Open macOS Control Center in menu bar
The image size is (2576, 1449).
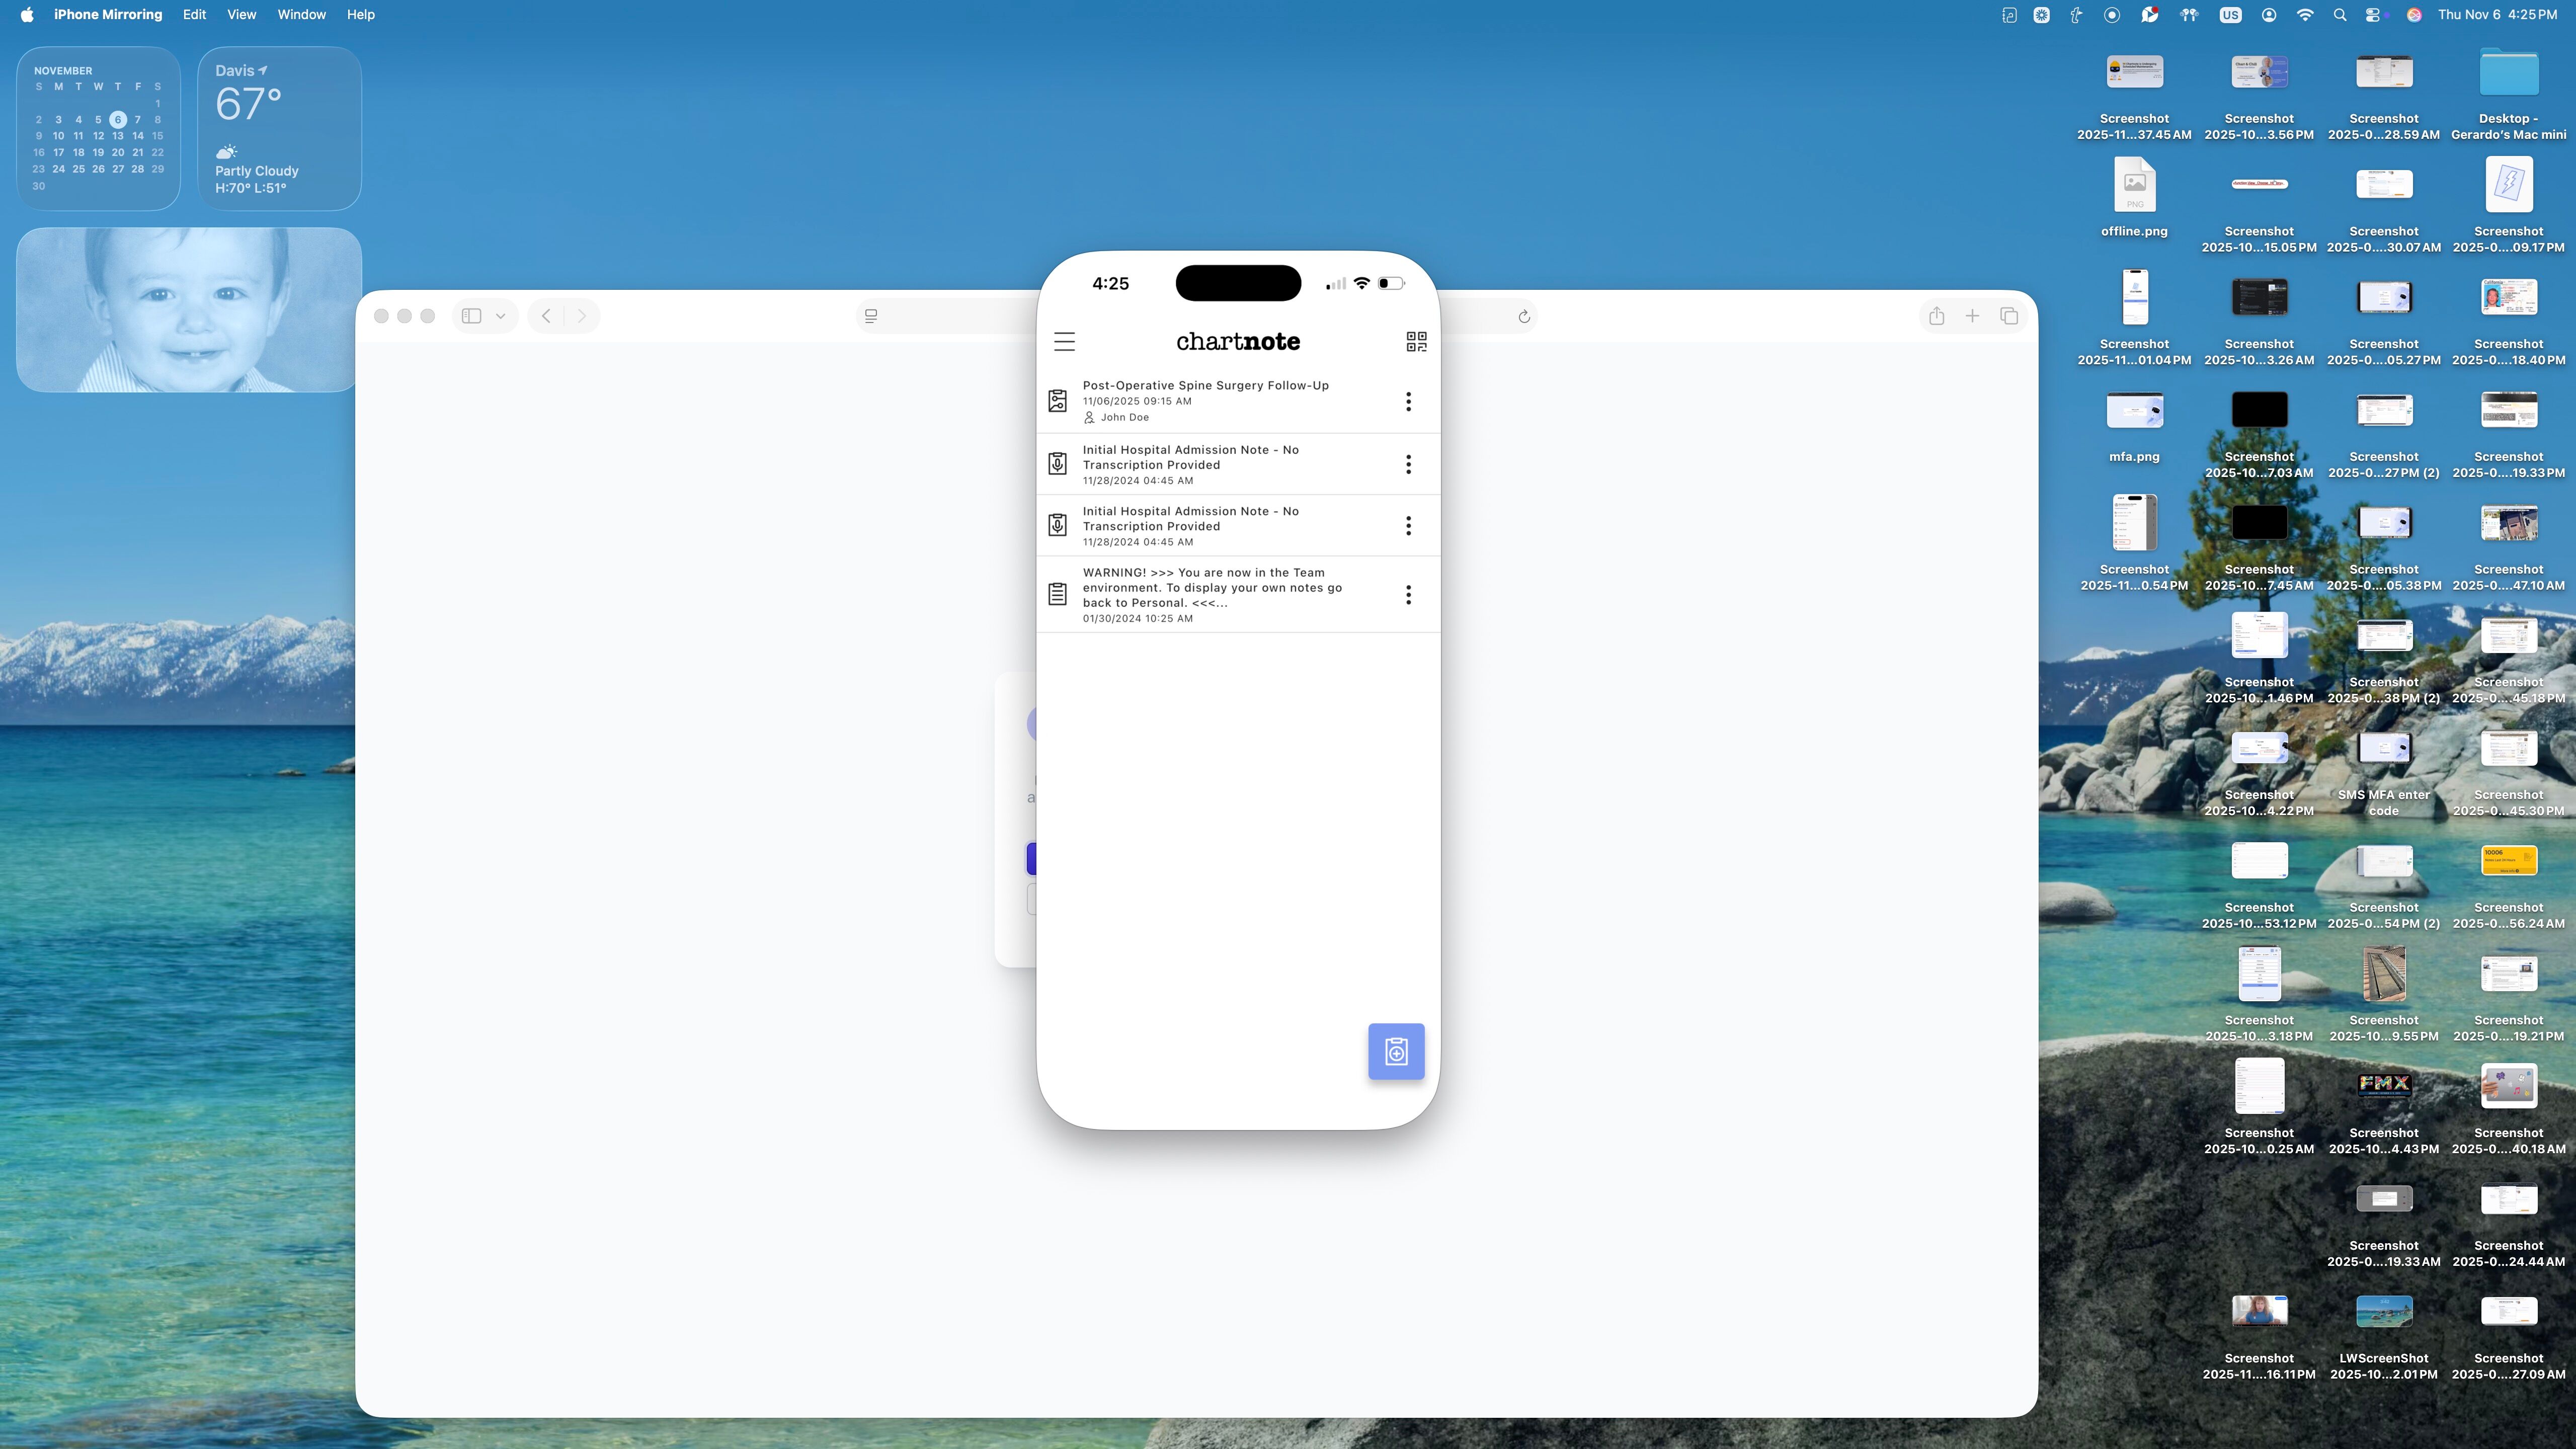pos(2372,14)
